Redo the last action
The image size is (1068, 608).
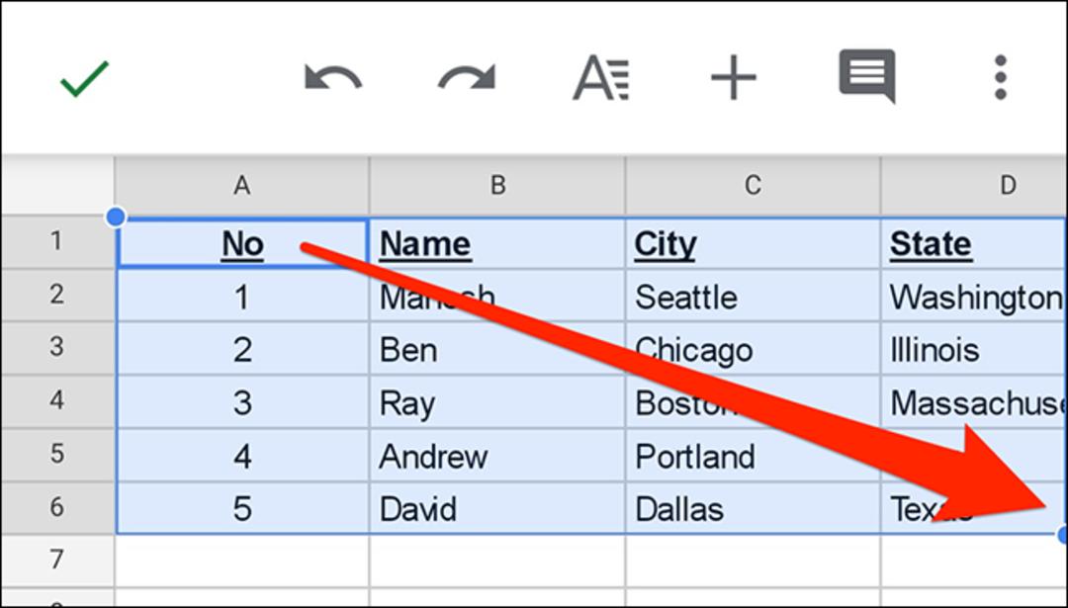pos(467,77)
